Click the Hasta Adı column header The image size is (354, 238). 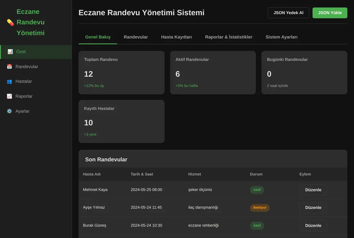[92, 174]
